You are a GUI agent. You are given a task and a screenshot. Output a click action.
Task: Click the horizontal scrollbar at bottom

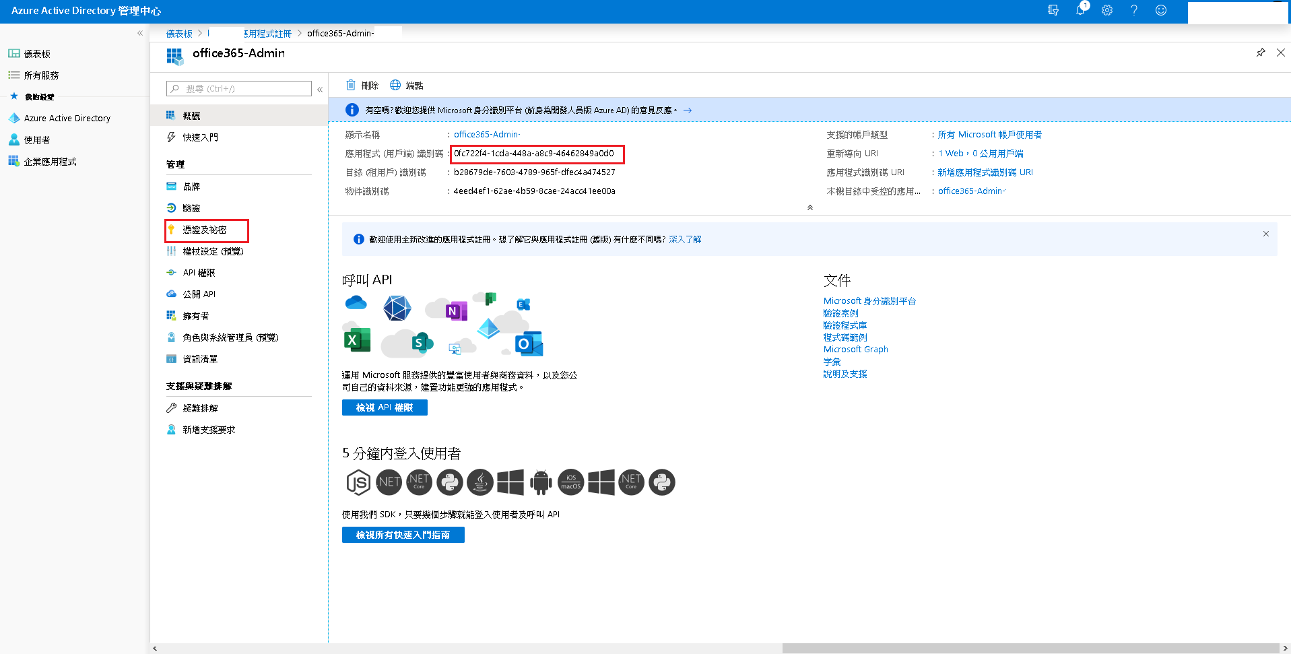[1030, 648]
